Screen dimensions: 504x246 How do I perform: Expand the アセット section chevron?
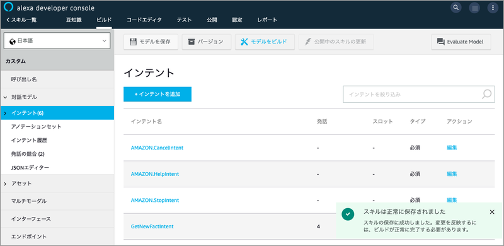tap(5, 184)
